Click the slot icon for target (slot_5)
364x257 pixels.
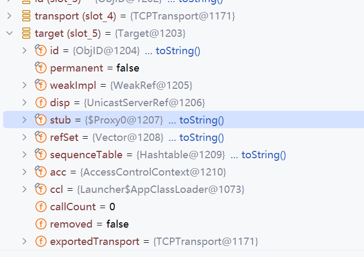click(25, 33)
